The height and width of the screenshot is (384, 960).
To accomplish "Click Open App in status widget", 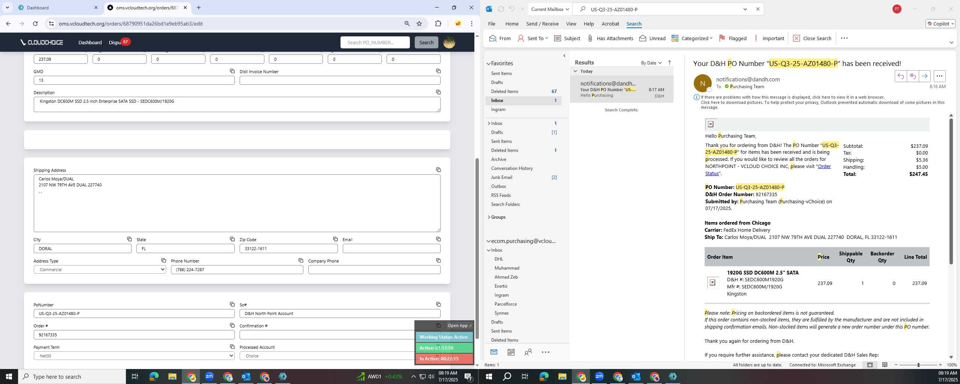I will (x=459, y=325).
